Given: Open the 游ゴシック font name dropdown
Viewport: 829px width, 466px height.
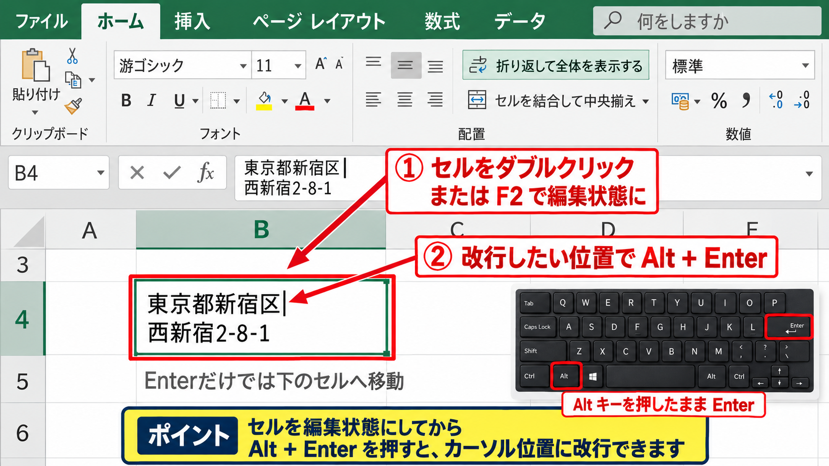Looking at the screenshot, I should point(243,66).
